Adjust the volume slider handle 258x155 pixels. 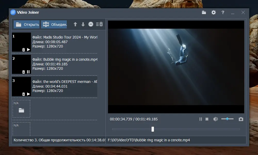pyautogui.click(x=227, y=119)
